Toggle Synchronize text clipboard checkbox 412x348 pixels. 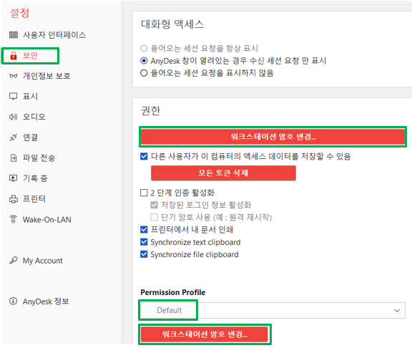144,242
